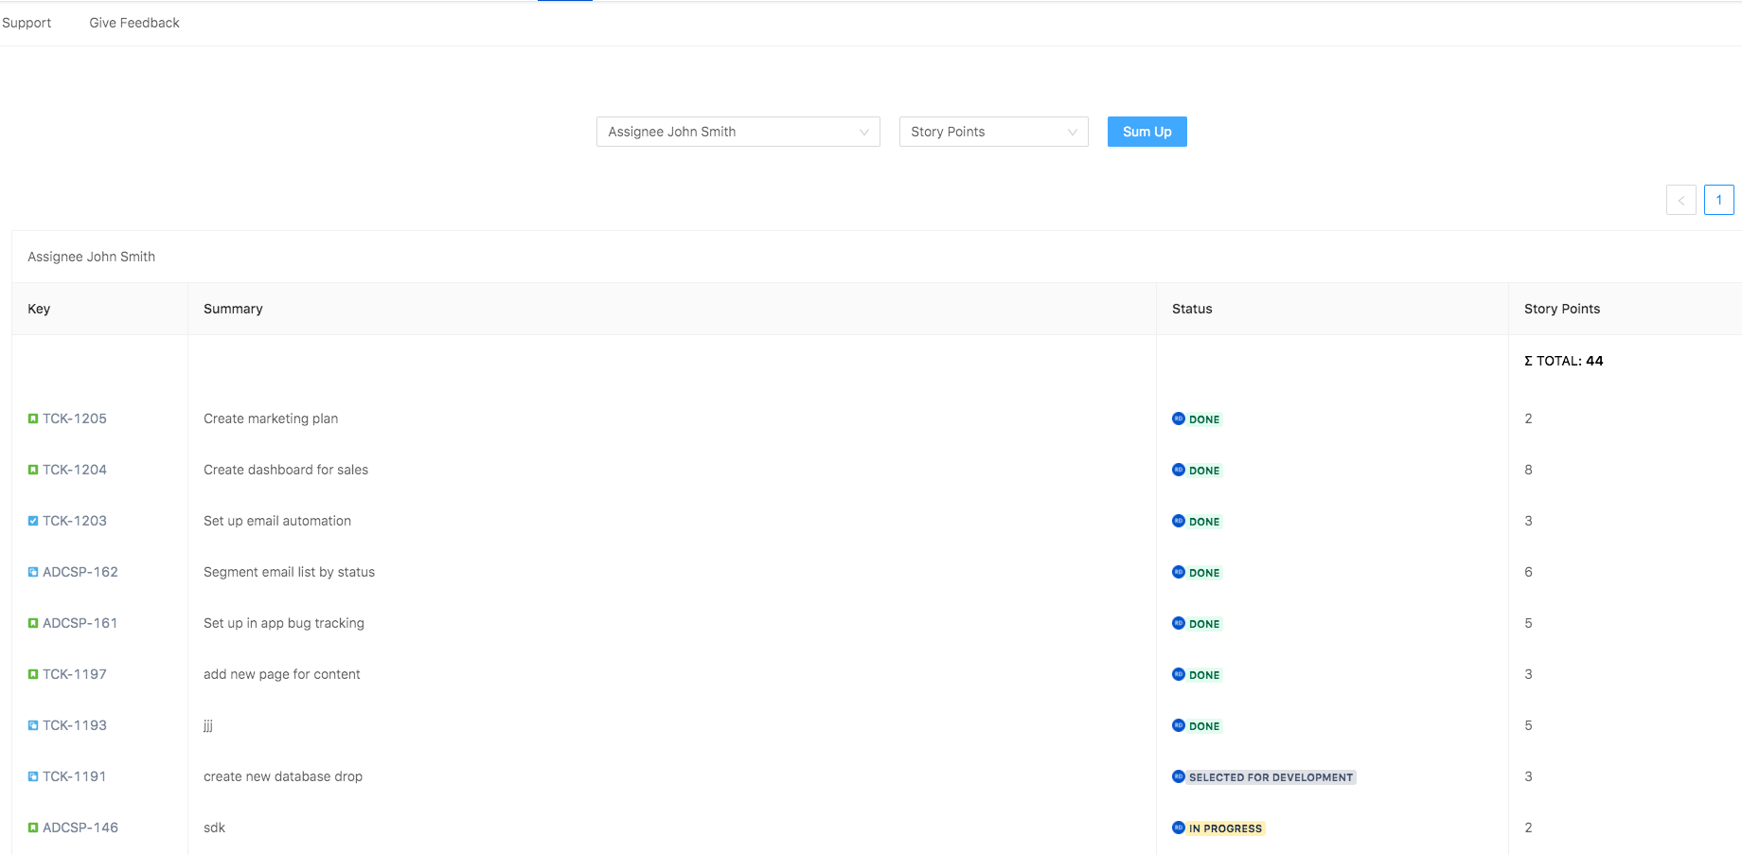The image size is (1742, 855).
Task: Go to the previous page arrow
Action: tap(1681, 200)
